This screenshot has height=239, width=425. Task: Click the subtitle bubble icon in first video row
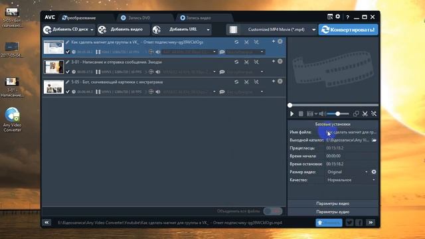(x=222, y=52)
